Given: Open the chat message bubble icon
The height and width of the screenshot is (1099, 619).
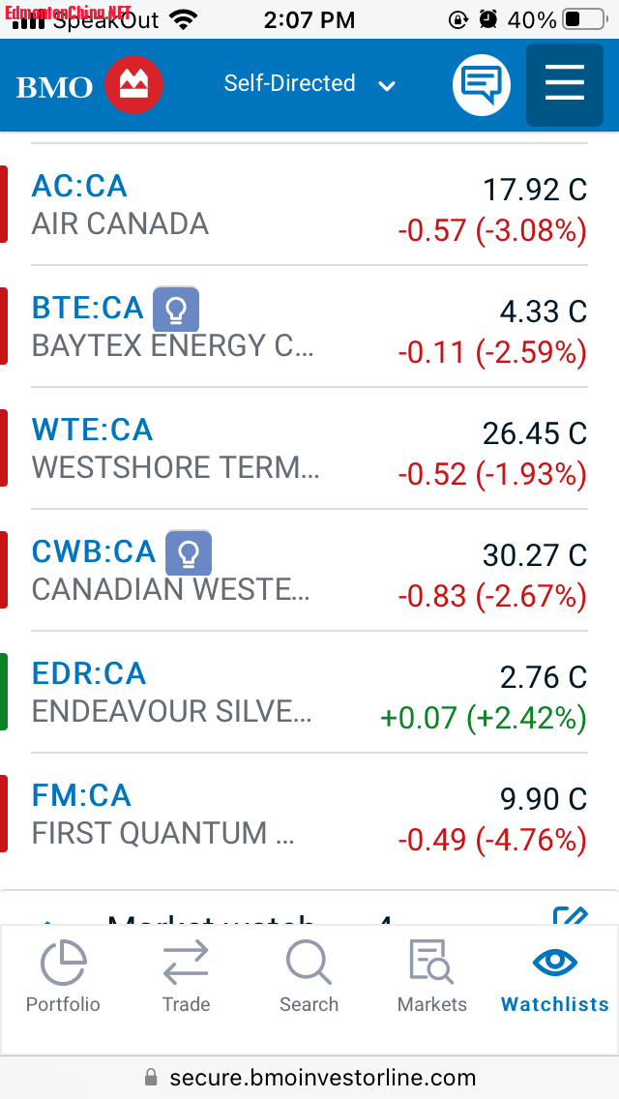Looking at the screenshot, I should 482,85.
